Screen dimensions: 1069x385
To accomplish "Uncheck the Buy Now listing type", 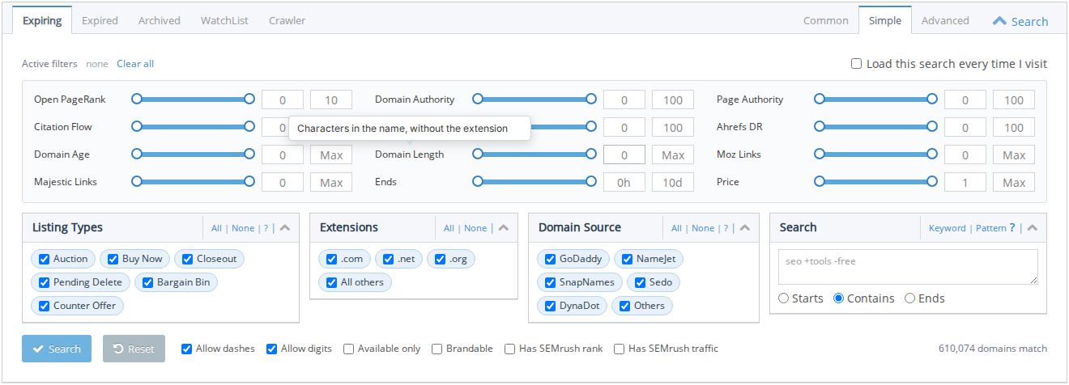I will [x=113, y=259].
